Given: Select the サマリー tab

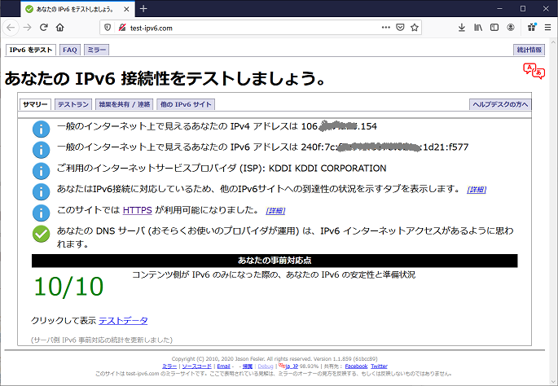Looking at the screenshot, I should 35,104.
